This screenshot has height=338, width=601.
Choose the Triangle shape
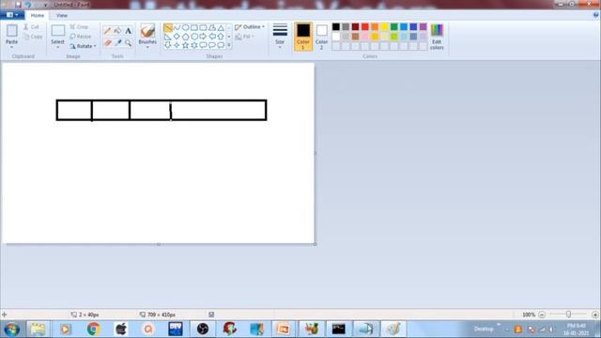tap(221, 27)
